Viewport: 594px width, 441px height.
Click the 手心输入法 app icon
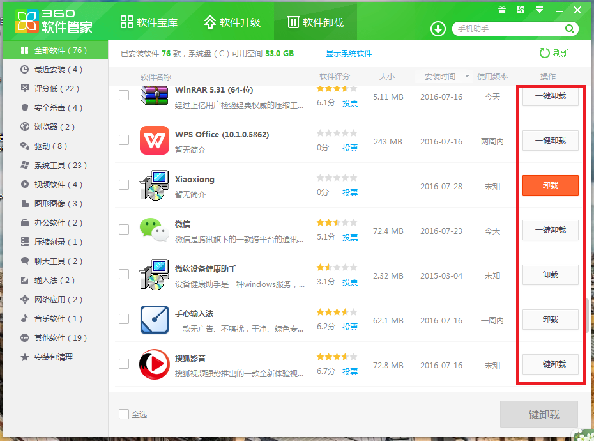[154, 320]
